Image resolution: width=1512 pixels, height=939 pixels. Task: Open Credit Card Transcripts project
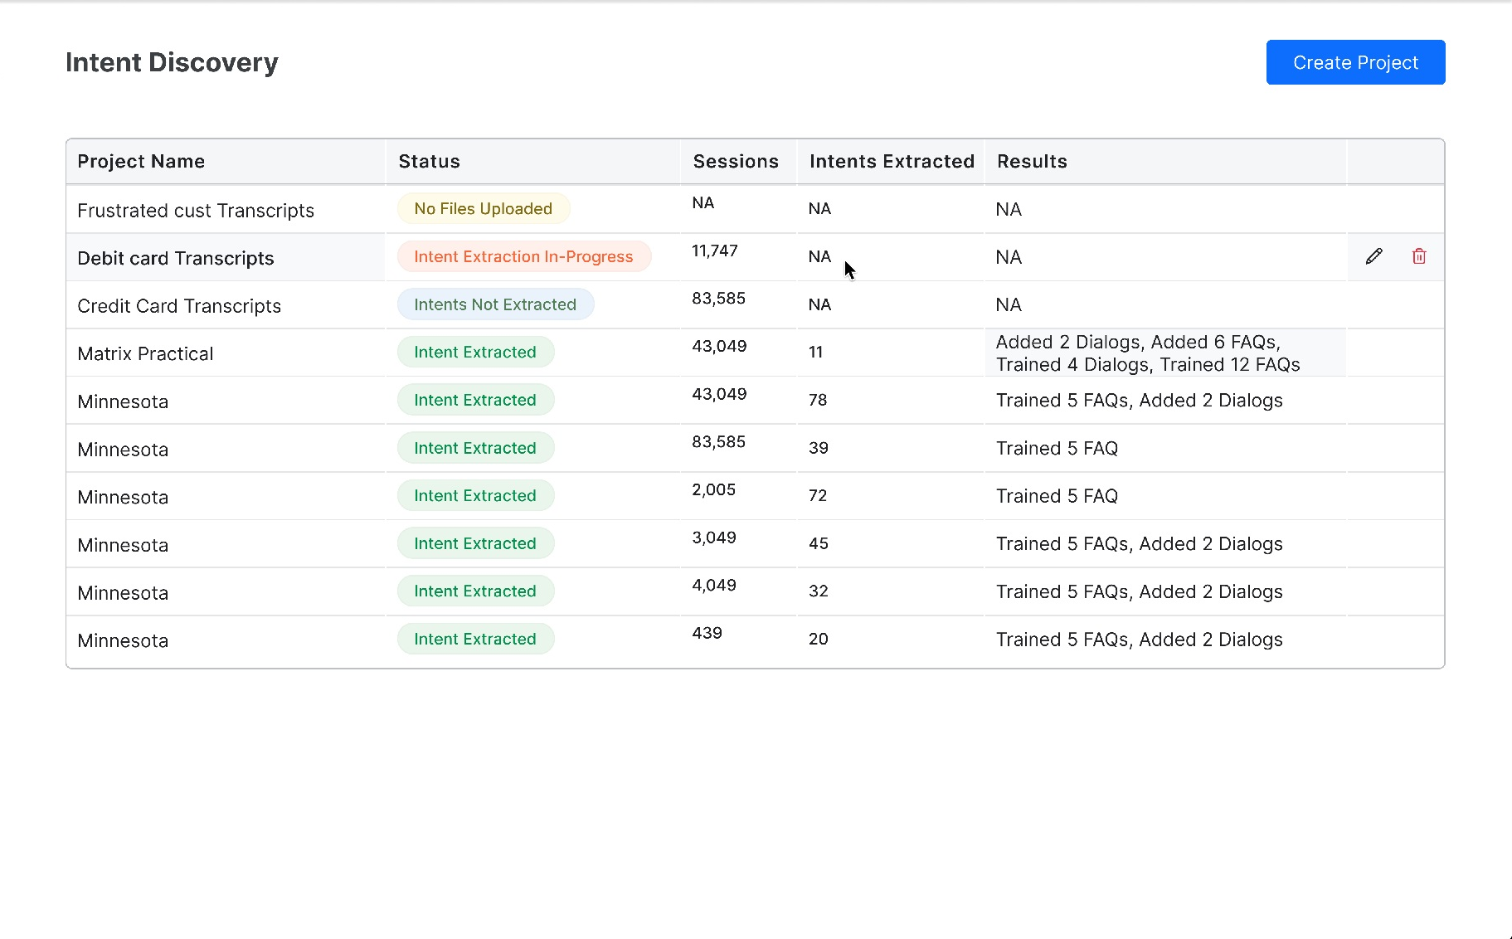[179, 306]
